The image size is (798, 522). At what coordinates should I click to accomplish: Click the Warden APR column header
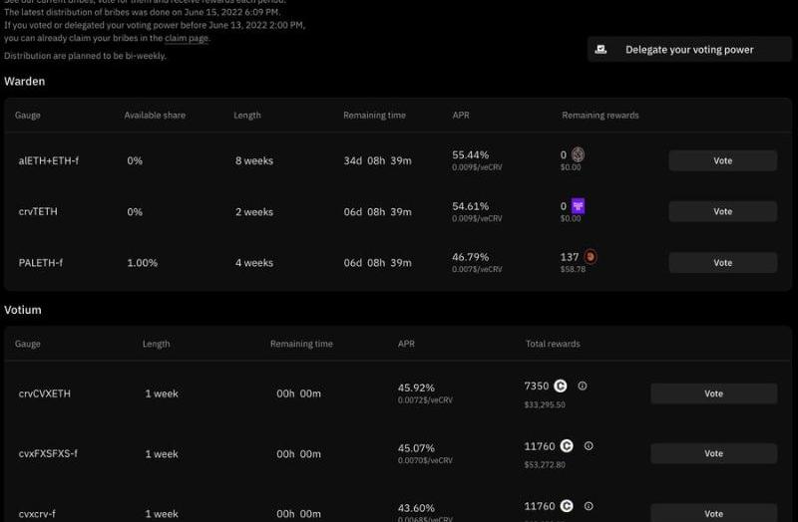[x=461, y=116]
